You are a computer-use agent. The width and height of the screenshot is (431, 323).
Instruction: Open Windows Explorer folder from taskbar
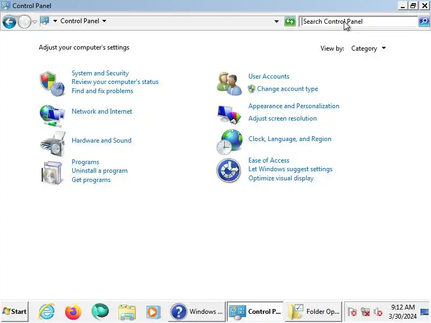pos(127,312)
